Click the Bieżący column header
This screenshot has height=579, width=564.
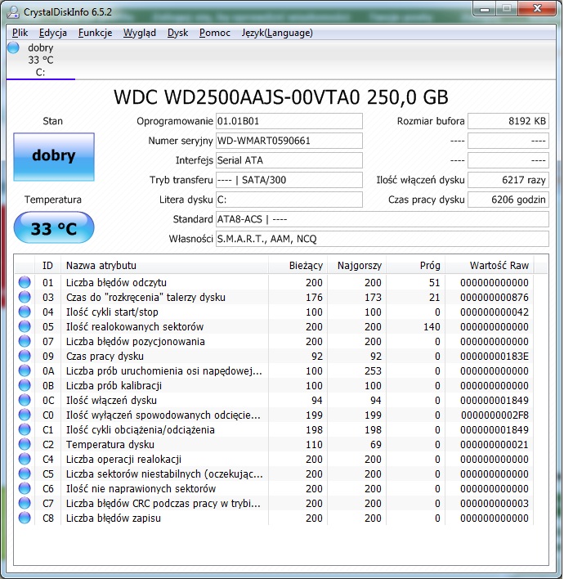point(298,266)
